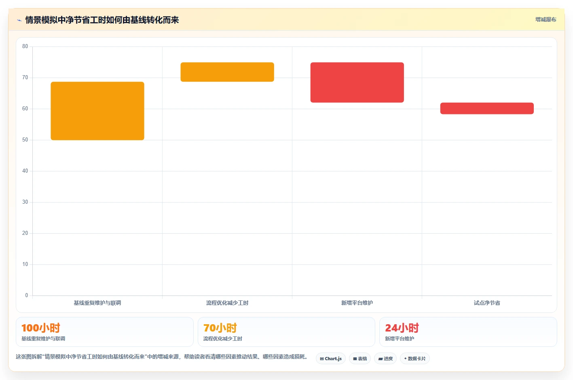
Task: Click y-axis value 0
Action: click(x=27, y=296)
